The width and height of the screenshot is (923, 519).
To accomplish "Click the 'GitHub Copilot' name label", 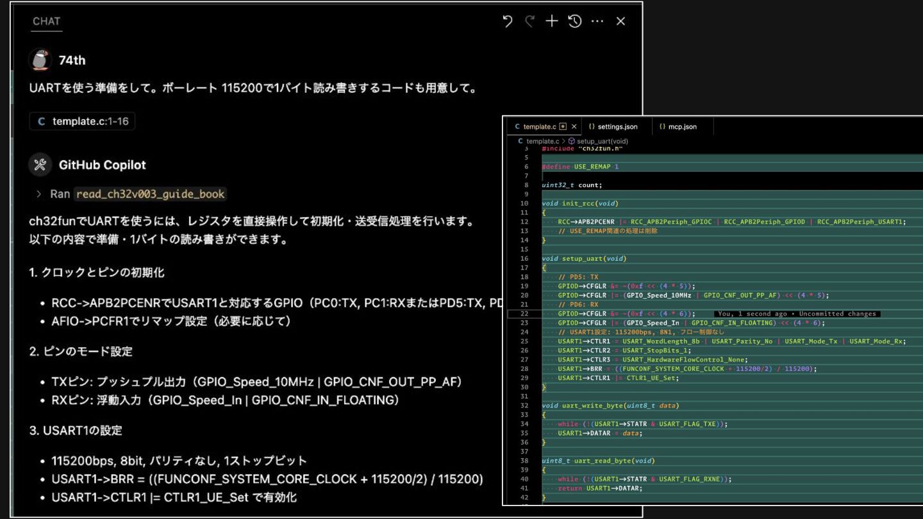I will 103,165.
